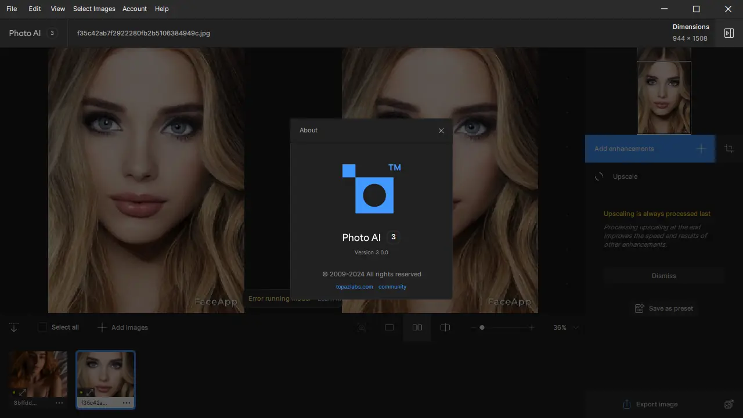Switch to side-by-side view
The image size is (743, 418).
pos(417,327)
